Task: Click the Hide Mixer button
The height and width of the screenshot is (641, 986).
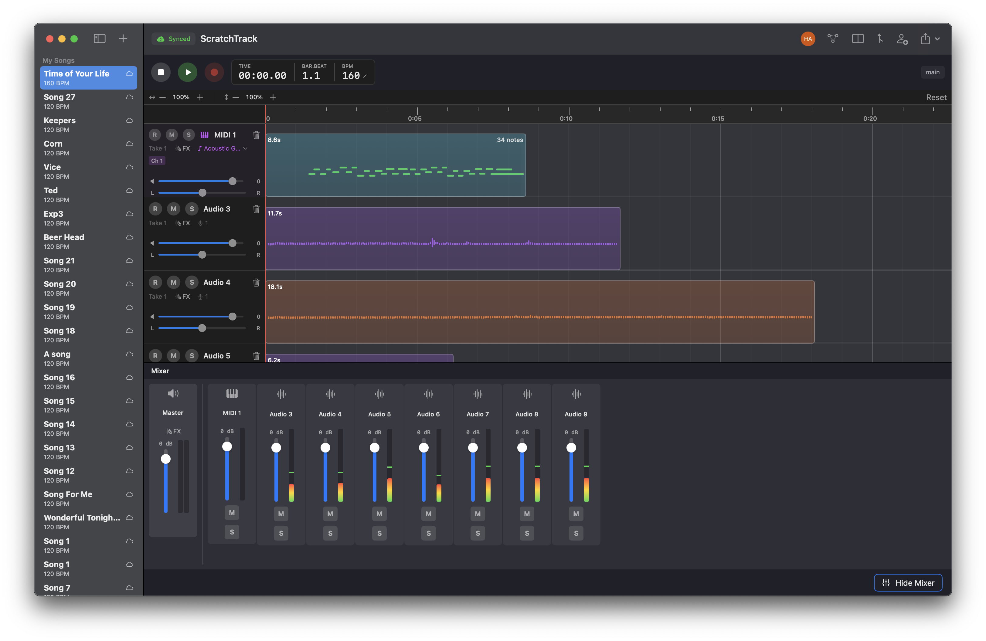Action: tap(908, 583)
